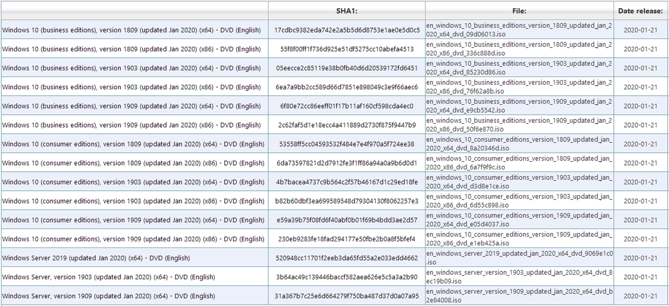Click SHA1 hash e59a39b75f08fd6f40abf0b01f69b4bdd3ae2d57

pos(347,220)
